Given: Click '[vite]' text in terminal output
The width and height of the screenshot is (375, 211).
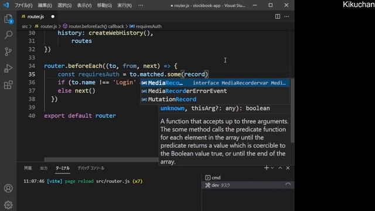Looking at the screenshot, I should (54, 181).
